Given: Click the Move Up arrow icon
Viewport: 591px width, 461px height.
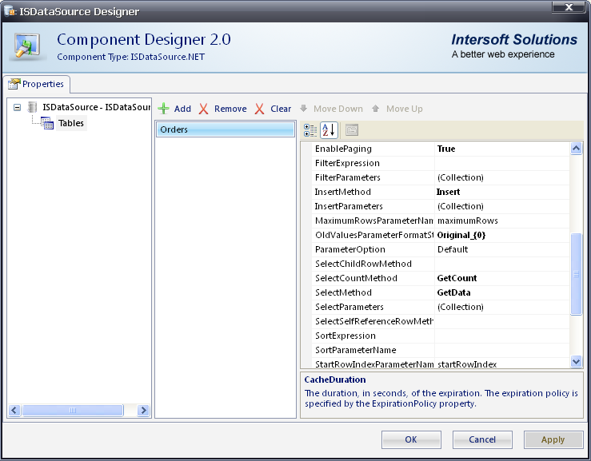Looking at the screenshot, I should coord(375,109).
